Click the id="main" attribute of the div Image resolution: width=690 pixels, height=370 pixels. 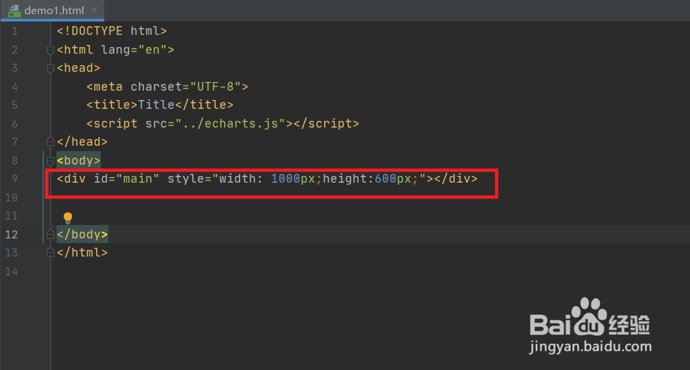pos(126,179)
